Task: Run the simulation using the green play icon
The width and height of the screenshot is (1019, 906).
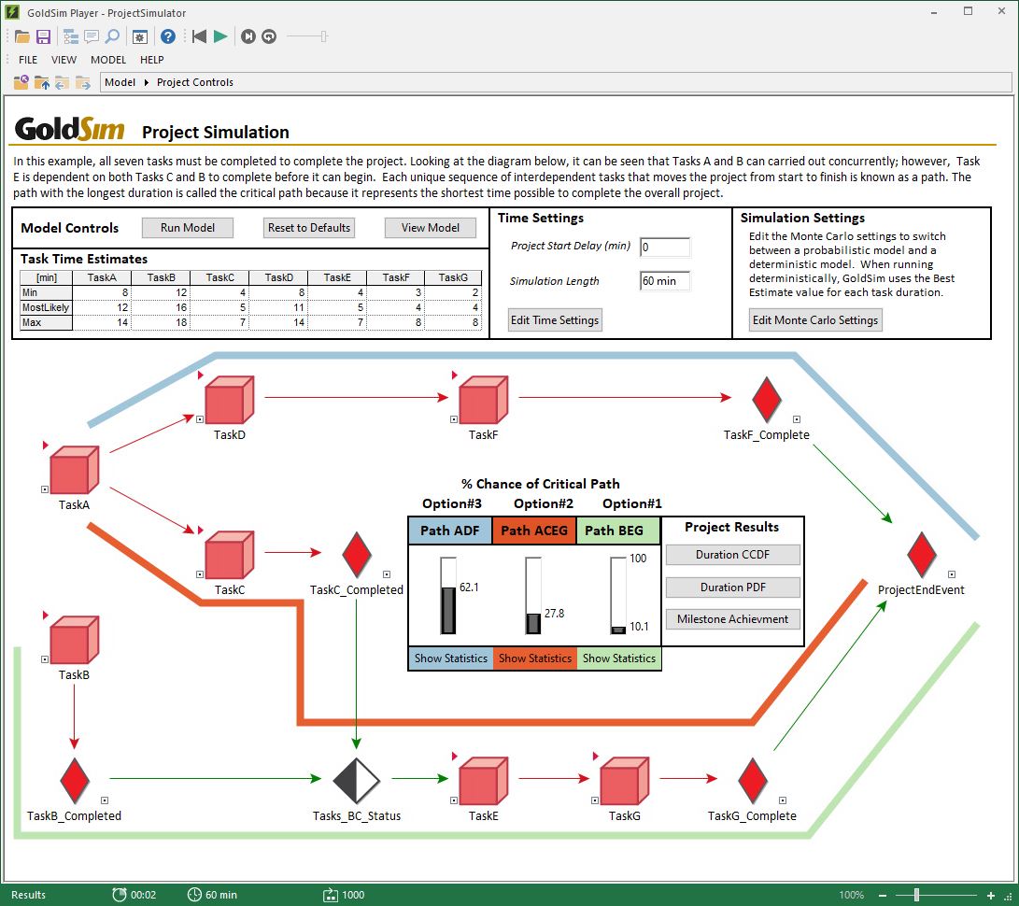Action: click(219, 35)
